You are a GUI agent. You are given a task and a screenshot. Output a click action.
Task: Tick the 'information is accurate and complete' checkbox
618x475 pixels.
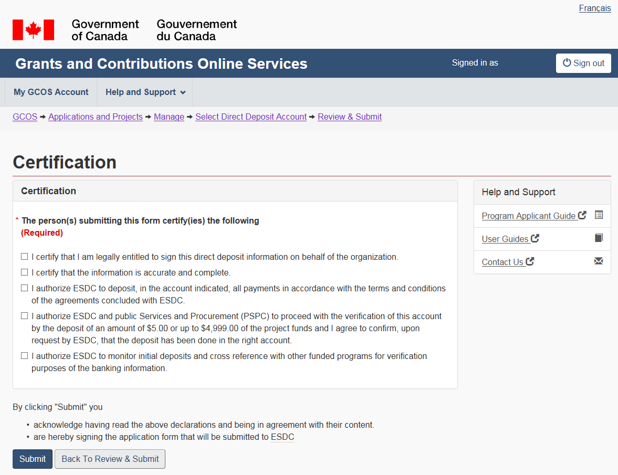pyautogui.click(x=24, y=272)
